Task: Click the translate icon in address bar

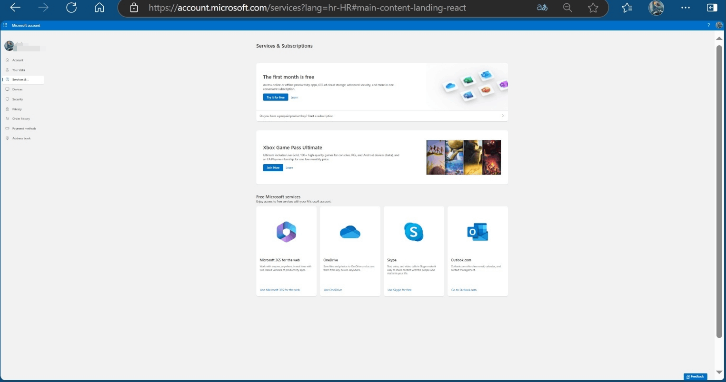Action: click(542, 8)
